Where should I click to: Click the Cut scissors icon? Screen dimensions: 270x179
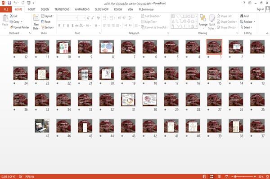(x=11, y=16)
